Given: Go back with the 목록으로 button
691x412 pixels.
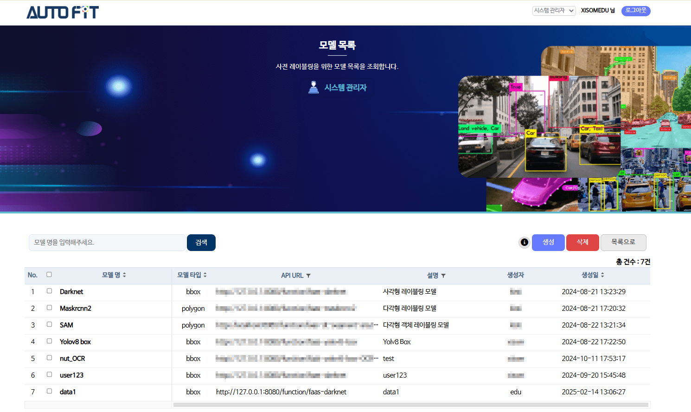Looking at the screenshot, I should [623, 242].
